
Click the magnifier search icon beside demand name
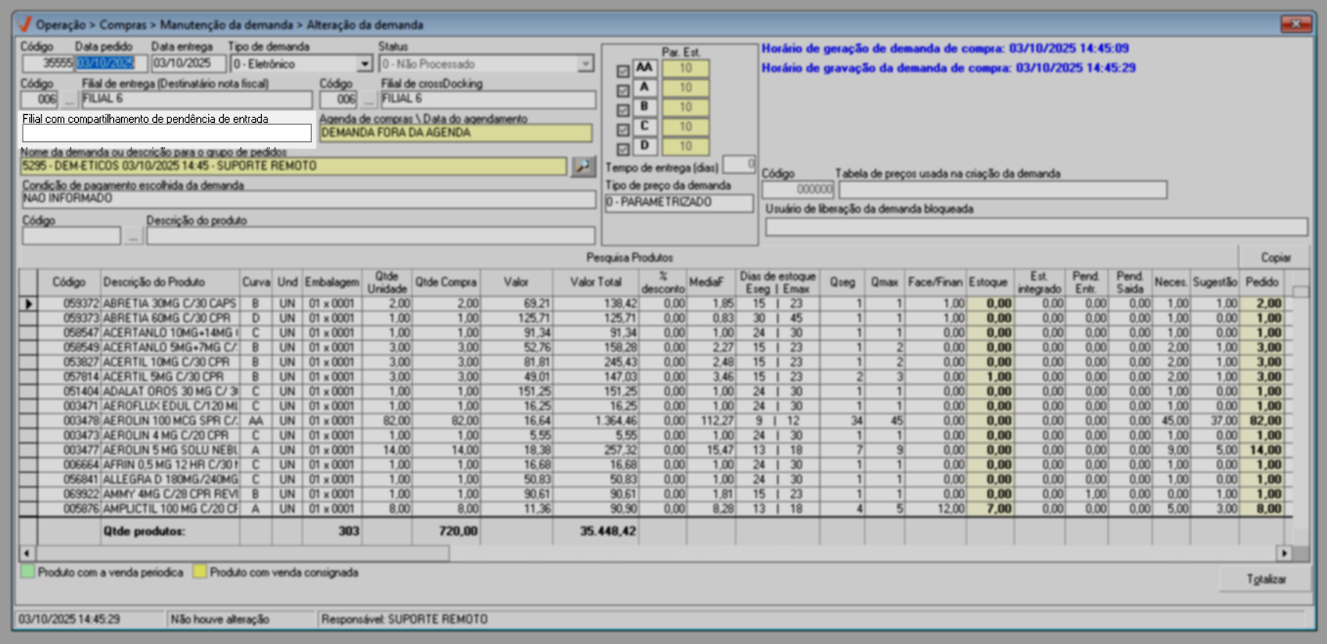[x=583, y=166]
